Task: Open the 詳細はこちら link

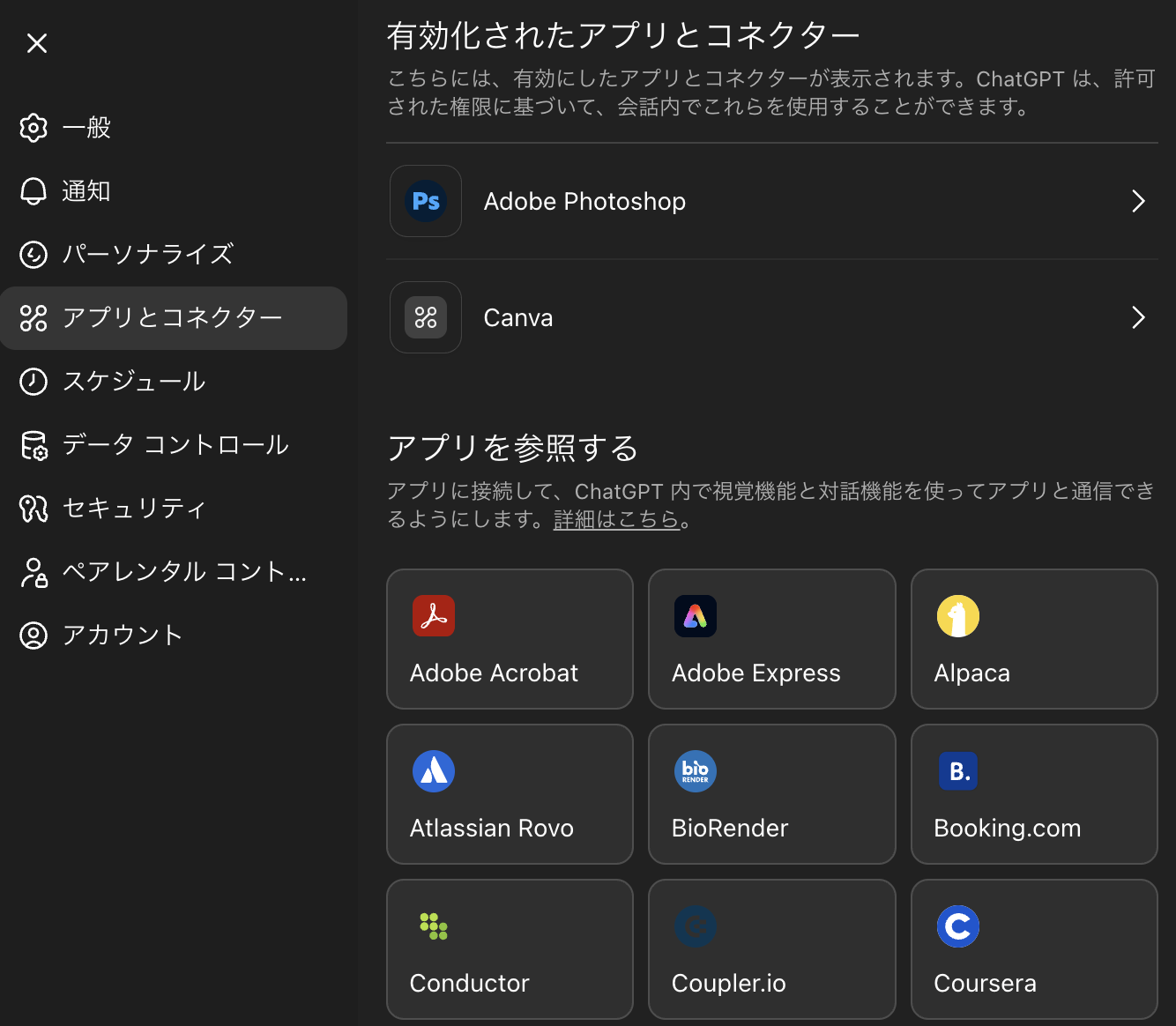Action: point(617,519)
